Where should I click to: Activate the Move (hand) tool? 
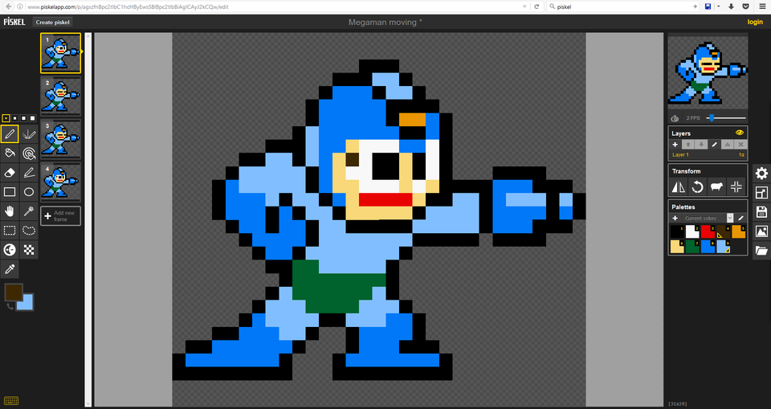point(10,211)
